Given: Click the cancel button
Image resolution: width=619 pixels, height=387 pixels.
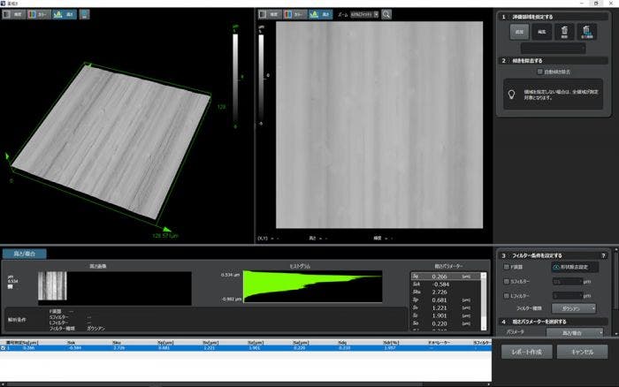Looking at the screenshot, I should tap(582, 352).
